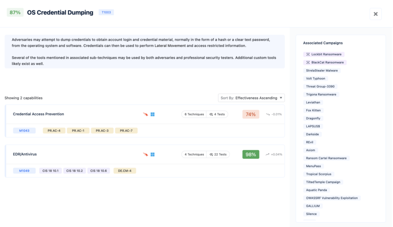Click the eye icon next to 22 Tests
The height and width of the screenshot is (227, 393).
click(211, 155)
